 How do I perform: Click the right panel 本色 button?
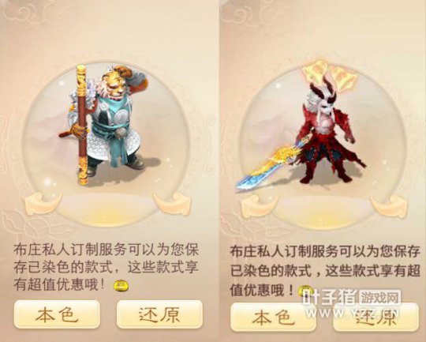click(273, 318)
